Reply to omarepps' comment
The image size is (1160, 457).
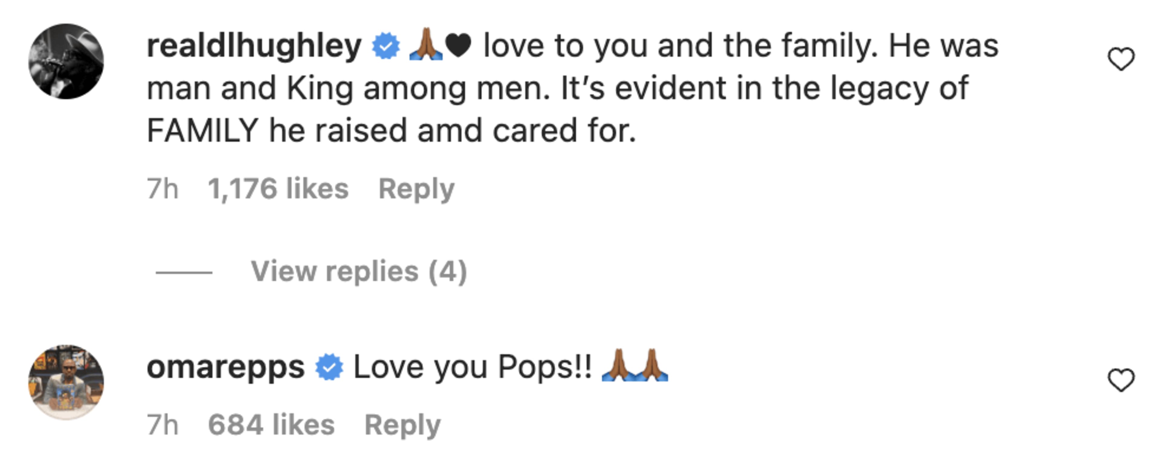click(402, 425)
